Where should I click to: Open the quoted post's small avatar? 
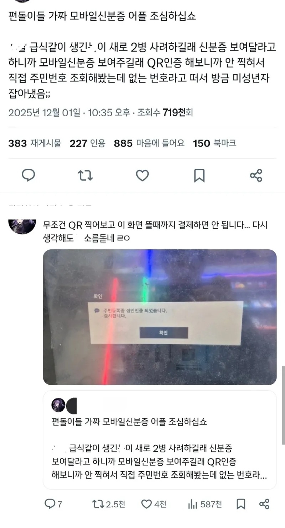tap(58, 405)
